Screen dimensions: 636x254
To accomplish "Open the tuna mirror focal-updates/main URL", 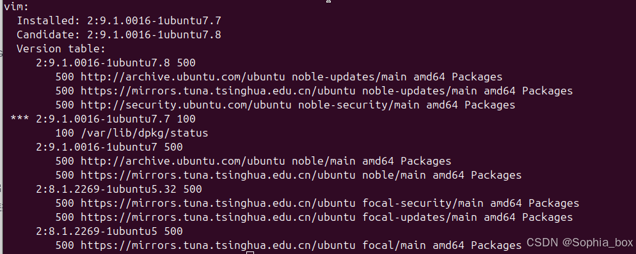I will (218, 218).
